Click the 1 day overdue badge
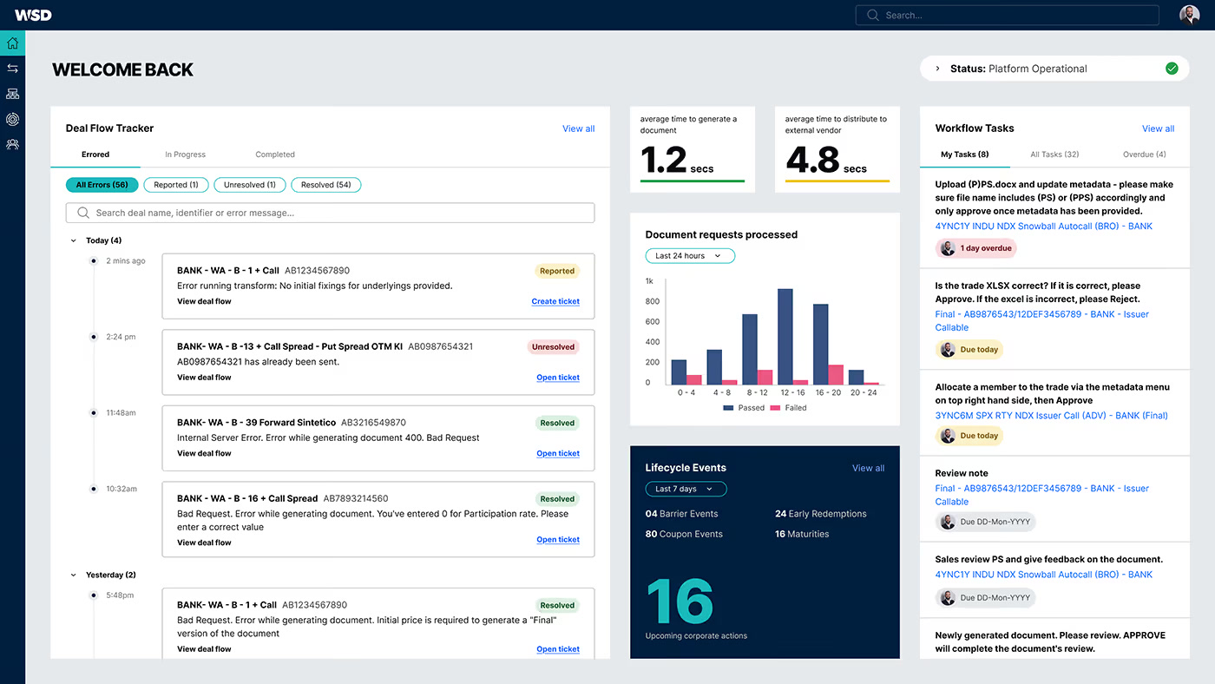The width and height of the screenshot is (1215, 684). click(975, 248)
